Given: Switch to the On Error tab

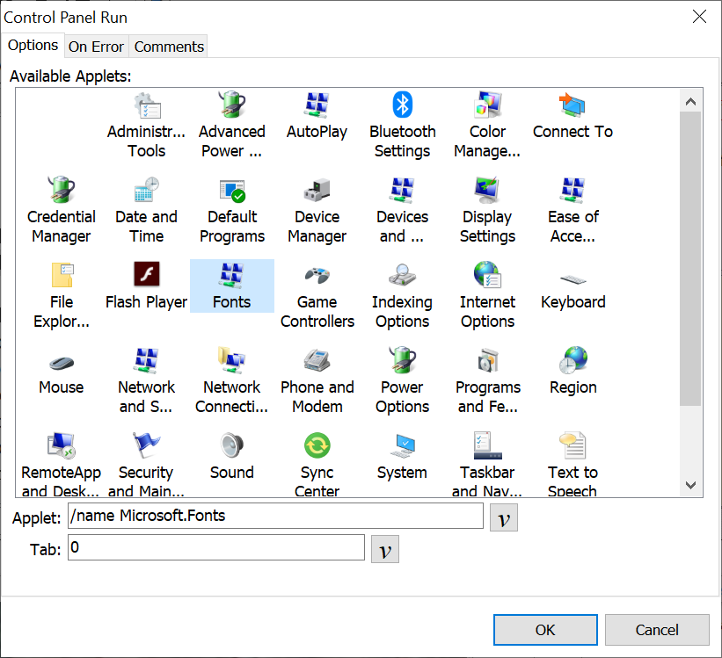Looking at the screenshot, I should (96, 47).
